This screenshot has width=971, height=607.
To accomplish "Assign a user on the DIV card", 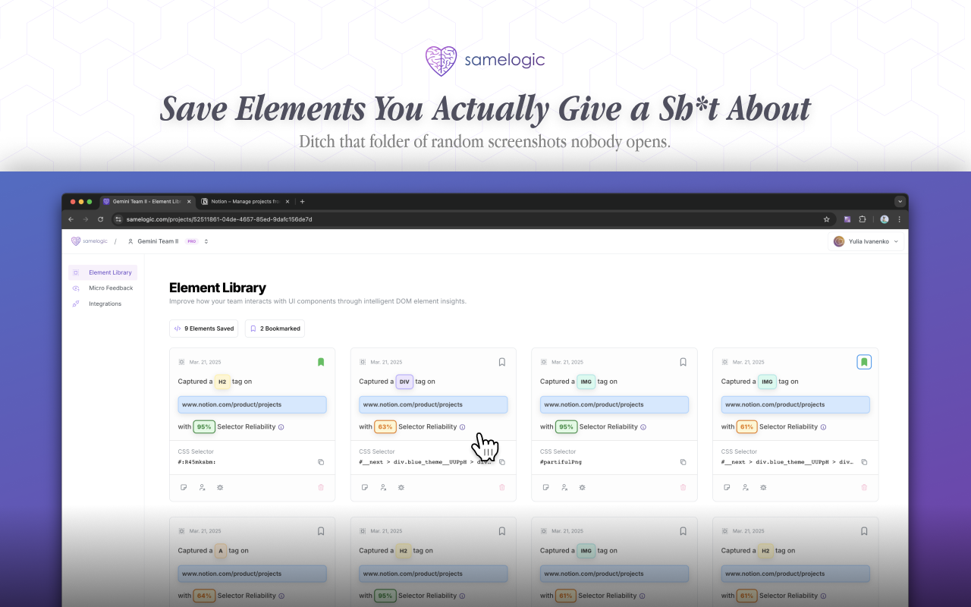I will pyautogui.click(x=383, y=487).
